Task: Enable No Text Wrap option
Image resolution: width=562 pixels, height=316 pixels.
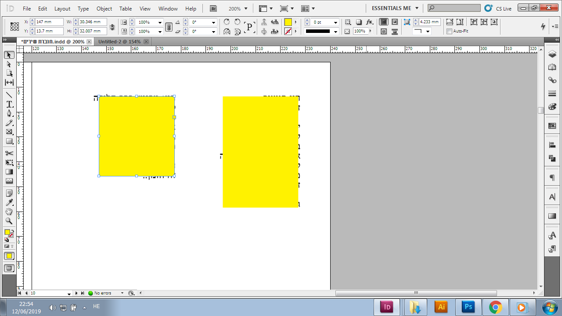Action: tap(384, 22)
